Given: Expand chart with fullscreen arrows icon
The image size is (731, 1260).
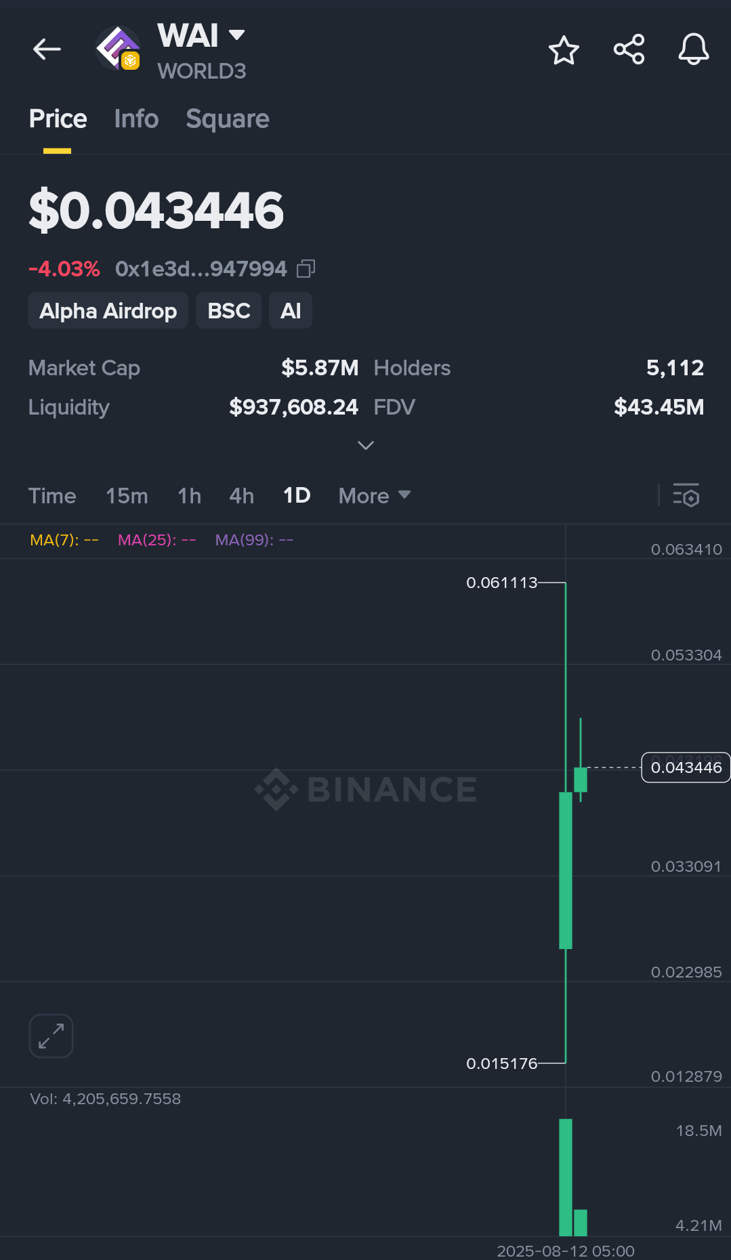Looking at the screenshot, I should [51, 1036].
